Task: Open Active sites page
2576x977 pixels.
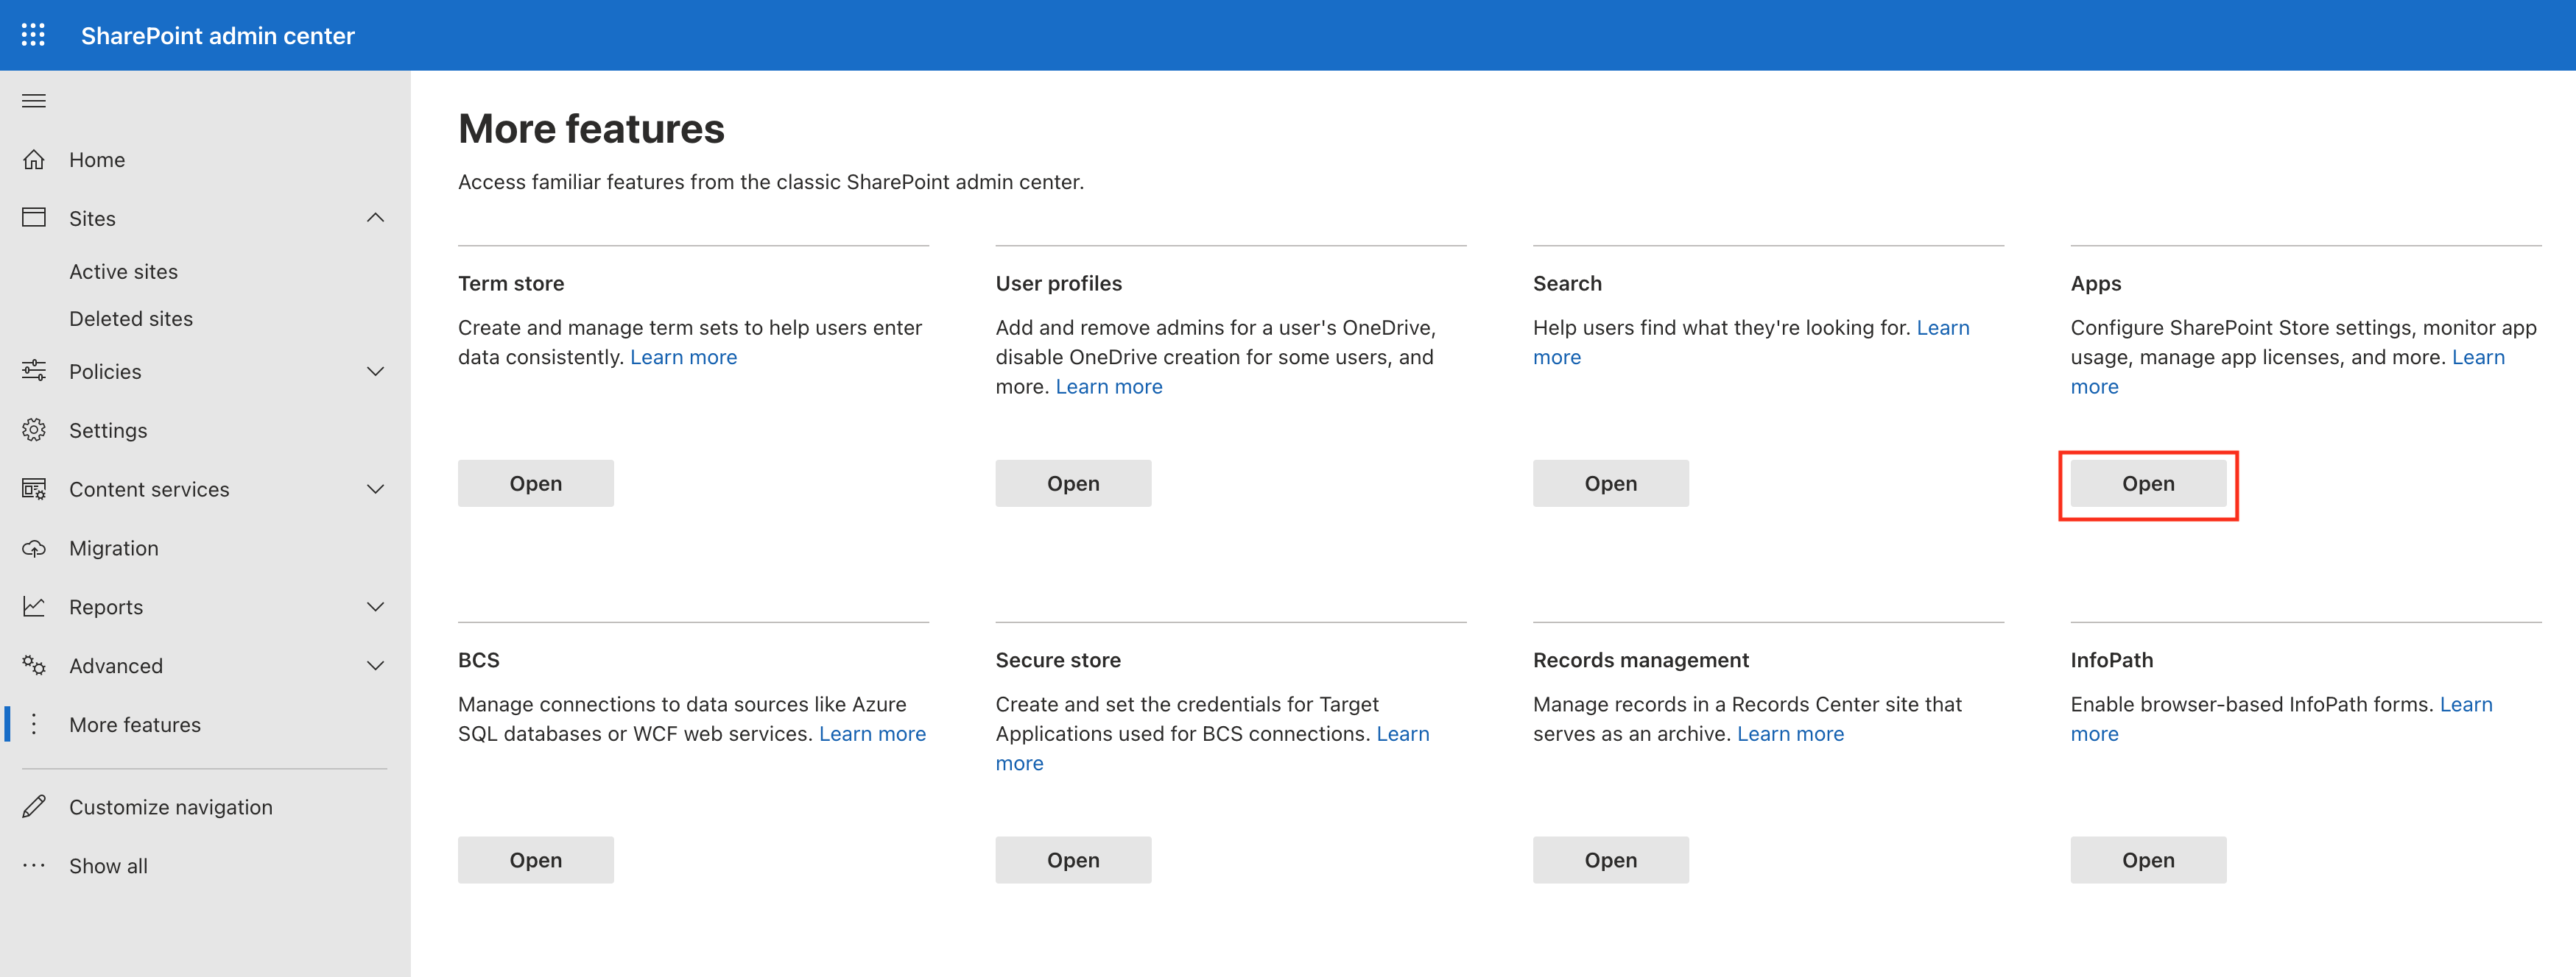Action: click(123, 271)
